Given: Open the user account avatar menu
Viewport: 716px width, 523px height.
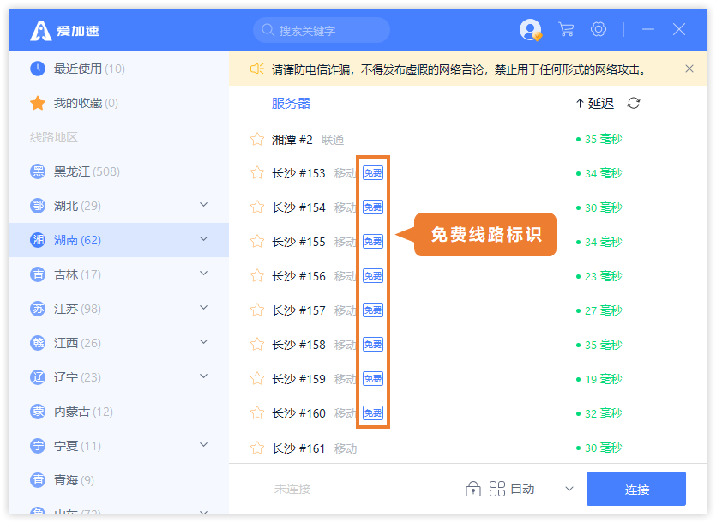Looking at the screenshot, I should click(529, 29).
